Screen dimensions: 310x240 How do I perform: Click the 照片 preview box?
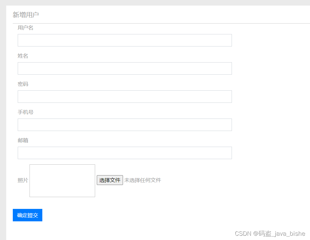click(62, 181)
